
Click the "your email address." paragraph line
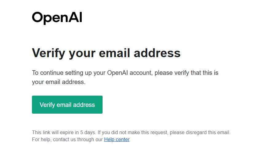[x=59, y=82]
